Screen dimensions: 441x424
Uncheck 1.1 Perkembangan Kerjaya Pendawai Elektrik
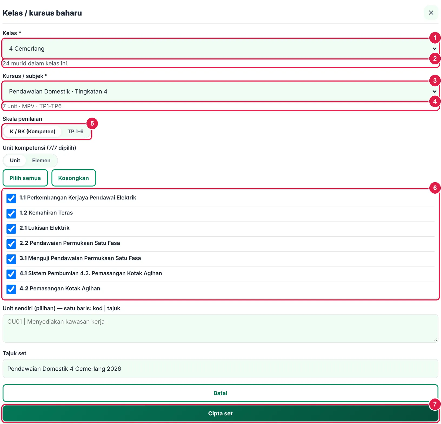11,198
